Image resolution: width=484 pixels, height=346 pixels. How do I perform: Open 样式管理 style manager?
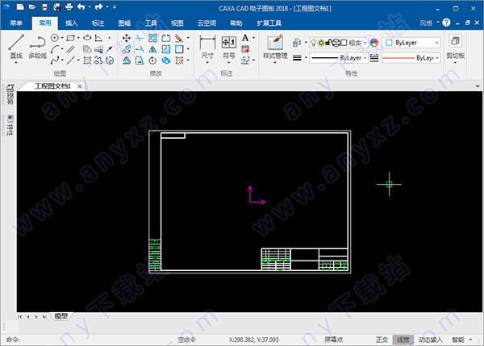click(275, 46)
